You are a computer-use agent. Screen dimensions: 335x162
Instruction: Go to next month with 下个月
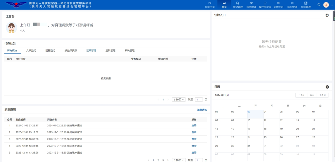pos(323,95)
